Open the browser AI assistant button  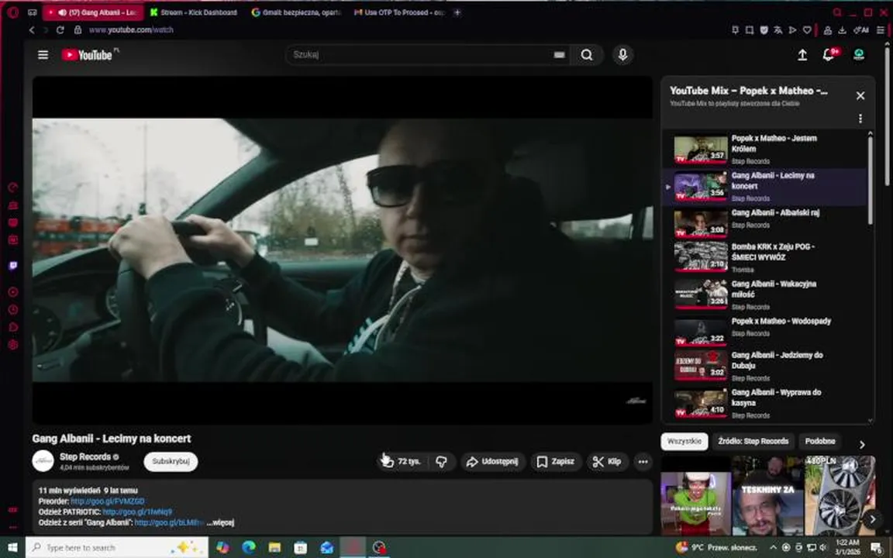coord(861,29)
